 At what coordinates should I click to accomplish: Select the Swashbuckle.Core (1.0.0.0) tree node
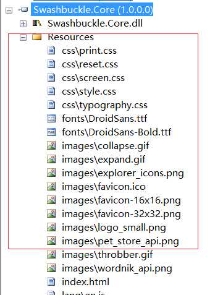point(92,9)
